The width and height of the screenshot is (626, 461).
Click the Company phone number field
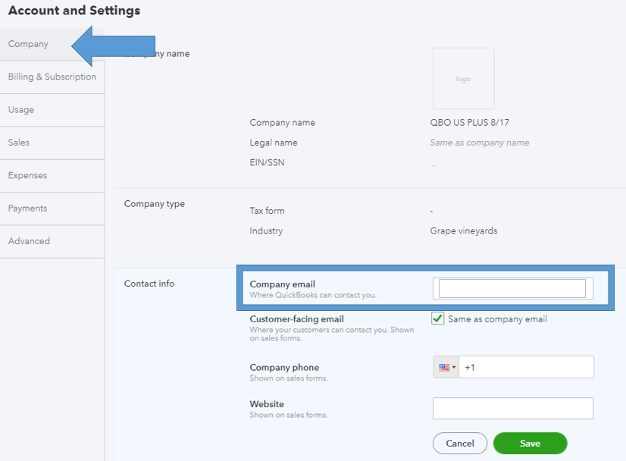point(527,367)
